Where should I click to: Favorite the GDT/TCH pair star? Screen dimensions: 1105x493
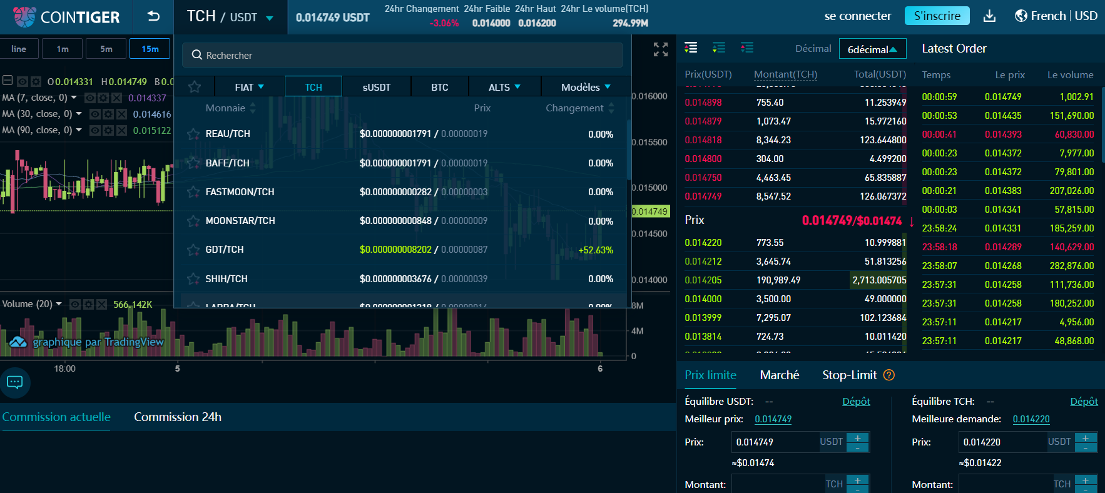[x=193, y=250]
